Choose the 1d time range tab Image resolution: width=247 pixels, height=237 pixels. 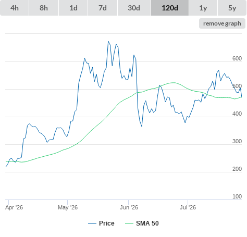tap(73, 8)
